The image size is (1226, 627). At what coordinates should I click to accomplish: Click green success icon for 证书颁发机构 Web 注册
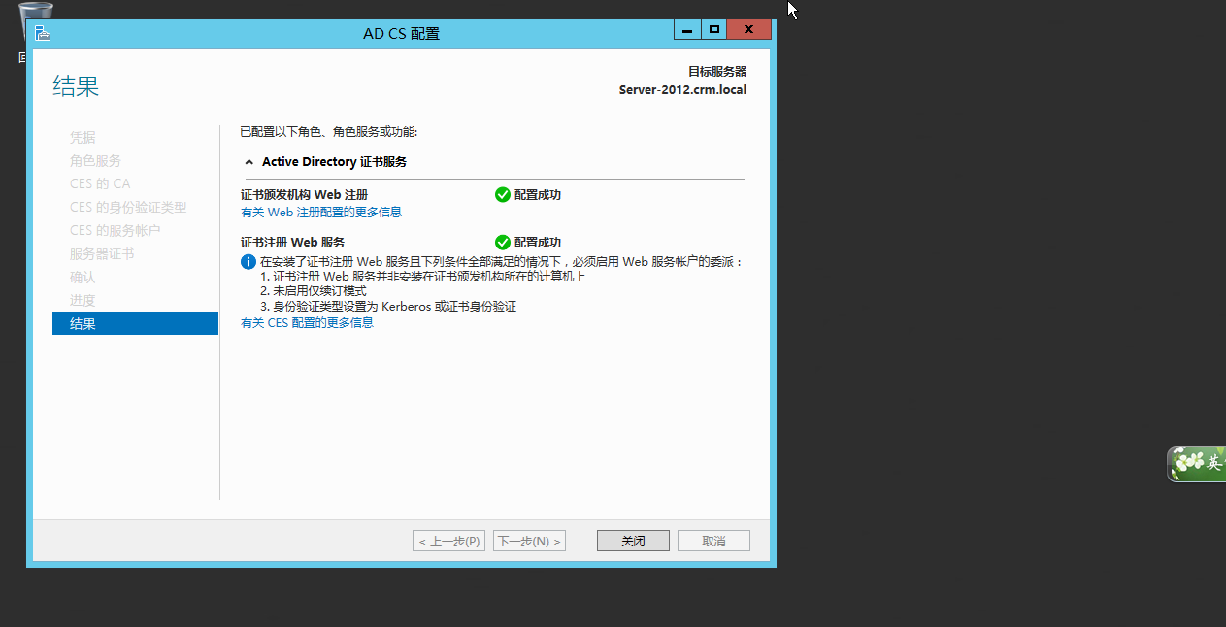tap(503, 194)
